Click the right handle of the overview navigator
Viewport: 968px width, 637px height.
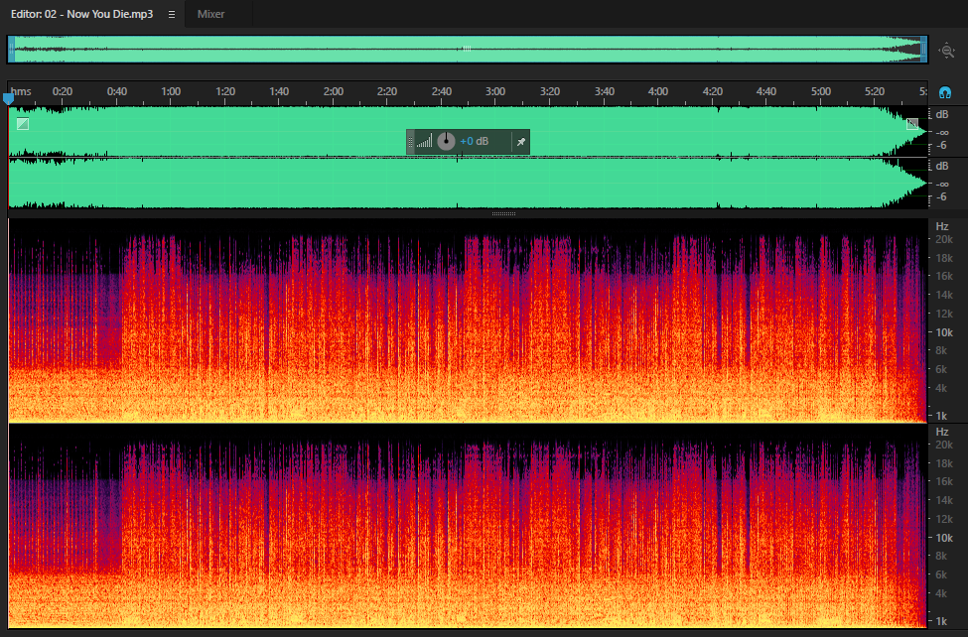pos(923,50)
